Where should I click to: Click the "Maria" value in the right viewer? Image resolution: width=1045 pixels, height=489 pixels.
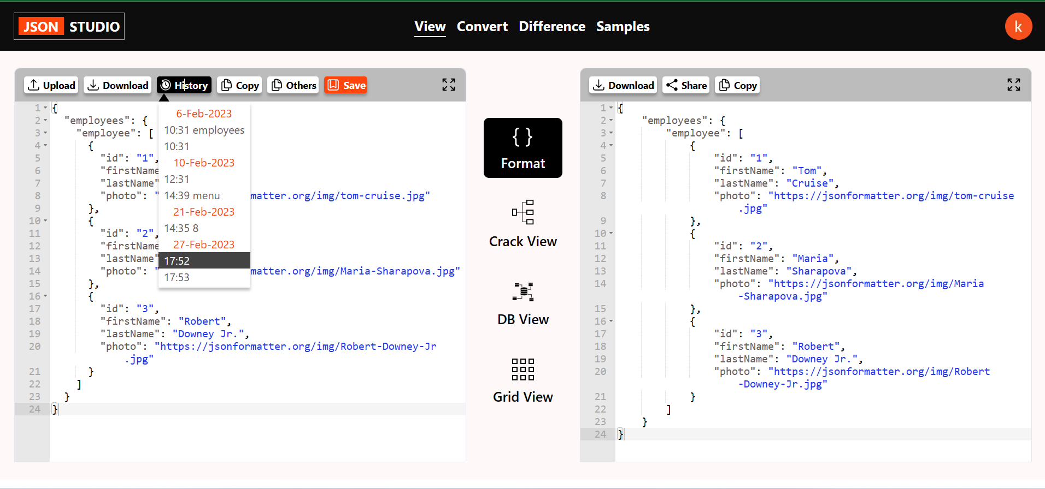tap(813, 259)
